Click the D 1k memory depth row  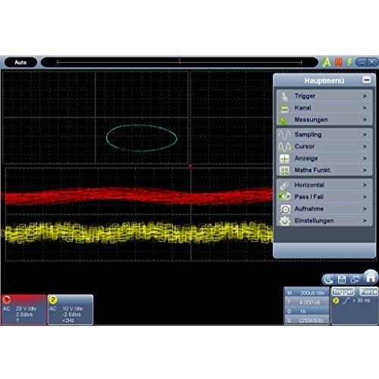point(307,312)
